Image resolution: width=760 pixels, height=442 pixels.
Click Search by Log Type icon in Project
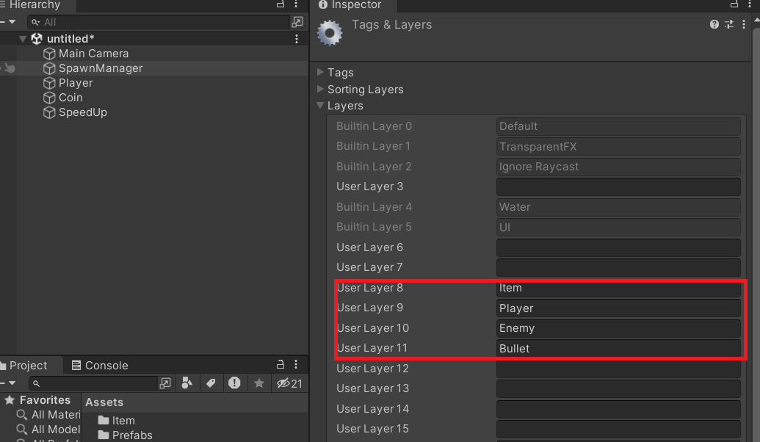pyautogui.click(x=234, y=383)
